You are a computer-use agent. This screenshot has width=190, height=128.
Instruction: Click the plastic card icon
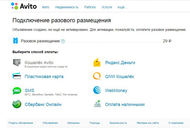pyautogui.click(x=17, y=76)
